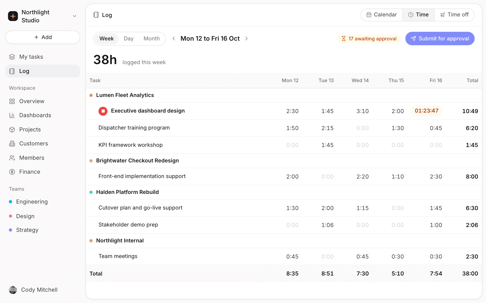Switch to Day range

click(x=129, y=39)
